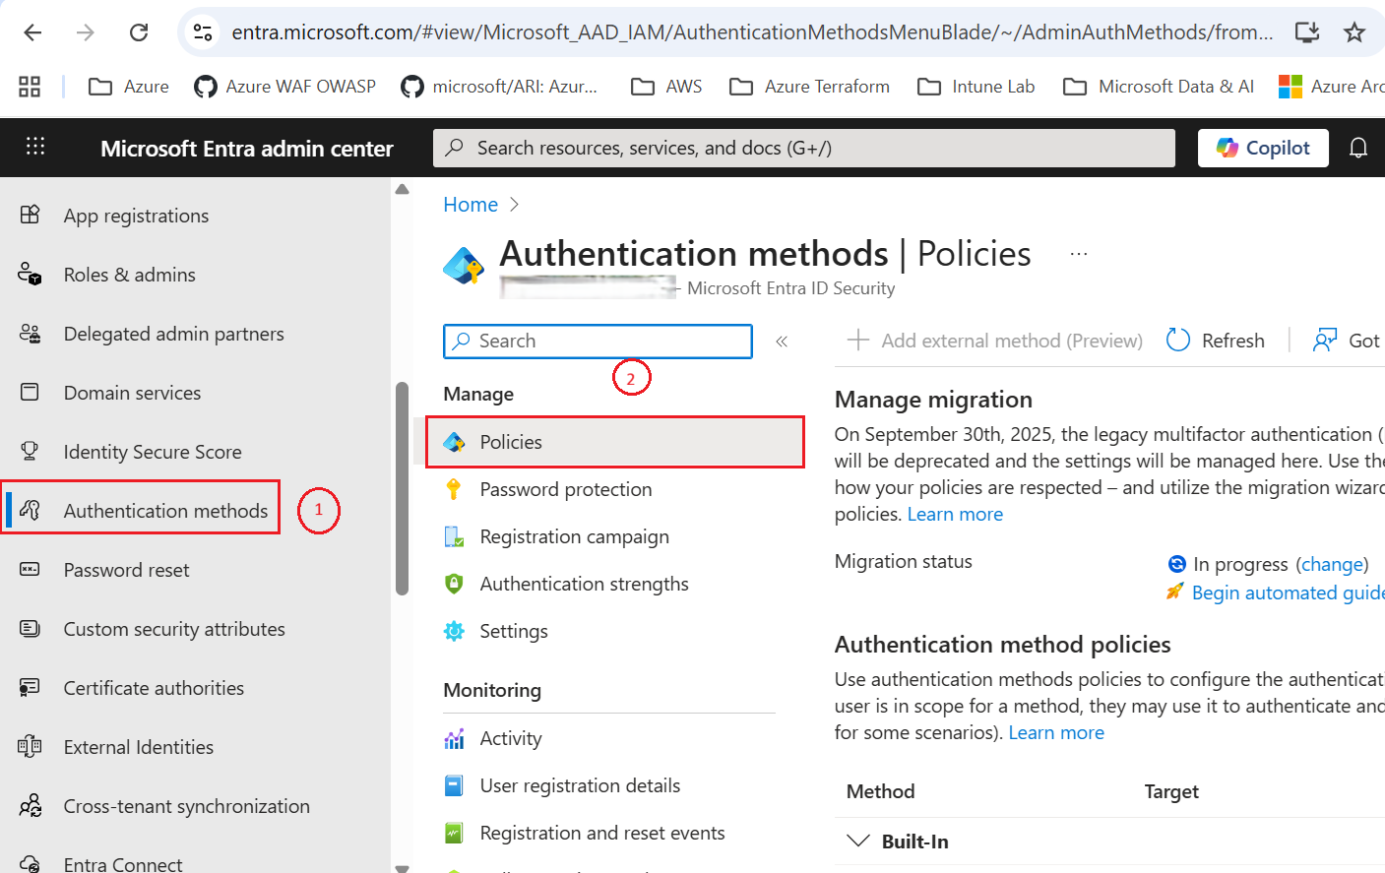Click the Authentication strengths shield icon
Image resolution: width=1385 pixels, height=873 pixels.
point(454,584)
